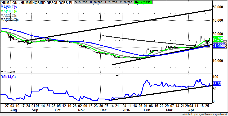This screenshot has width=228, height=116.
Task: Click the MA(50,C) indicator label
Action: point(9,7)
